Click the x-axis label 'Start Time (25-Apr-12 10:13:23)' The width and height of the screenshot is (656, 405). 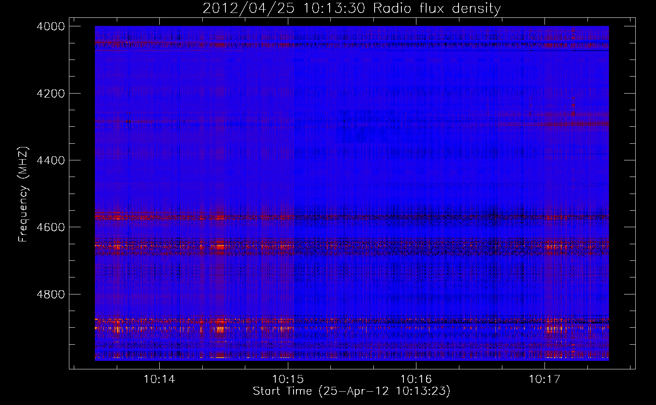pyautogui.click(x=352, y=391)
